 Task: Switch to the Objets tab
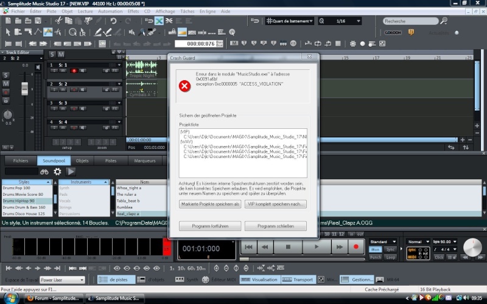pyautogui.click(x=82, y=161)
